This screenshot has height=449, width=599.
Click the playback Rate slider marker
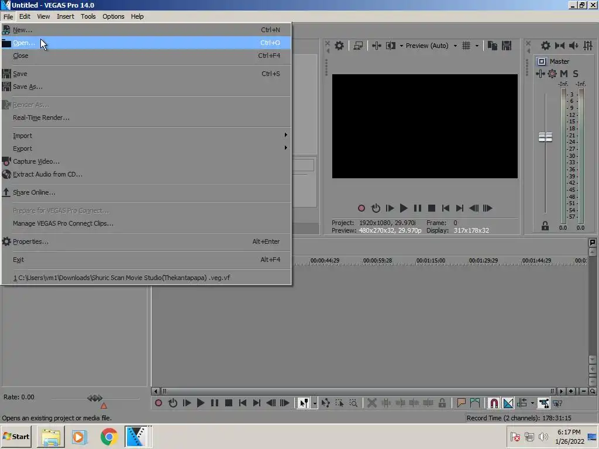[x=95, y=398]
